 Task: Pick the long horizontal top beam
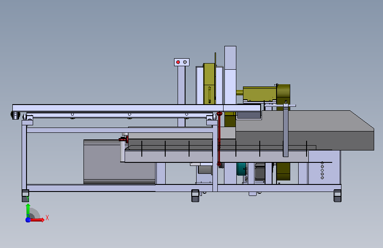(x=137, y=108)
